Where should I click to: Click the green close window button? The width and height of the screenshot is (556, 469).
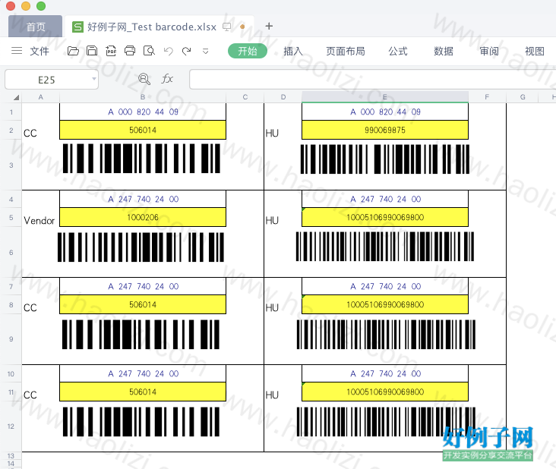coord(41,5)
